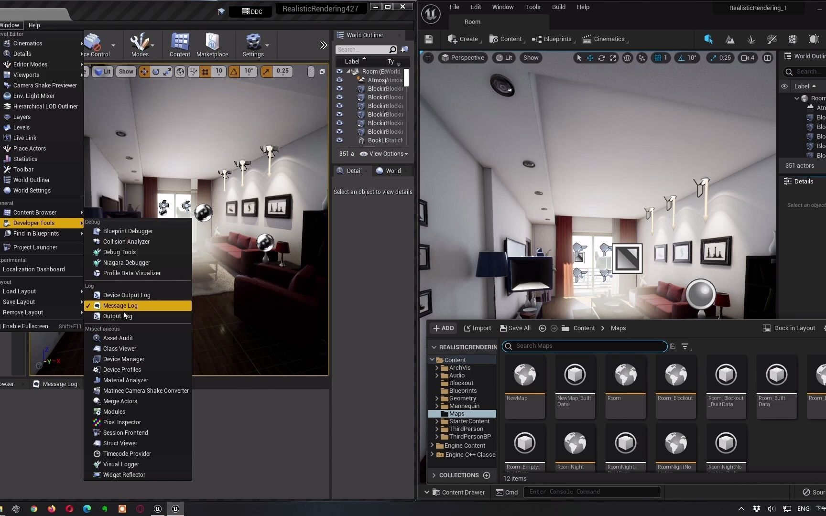Open the system volume tray icon

(x=771, y=509)
